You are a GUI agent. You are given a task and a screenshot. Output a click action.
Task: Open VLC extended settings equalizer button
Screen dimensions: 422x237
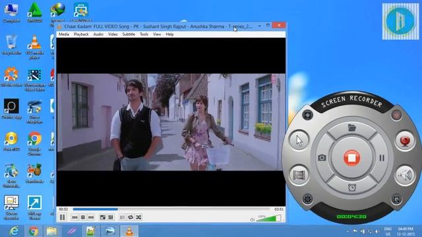click(x=111, y=217)
